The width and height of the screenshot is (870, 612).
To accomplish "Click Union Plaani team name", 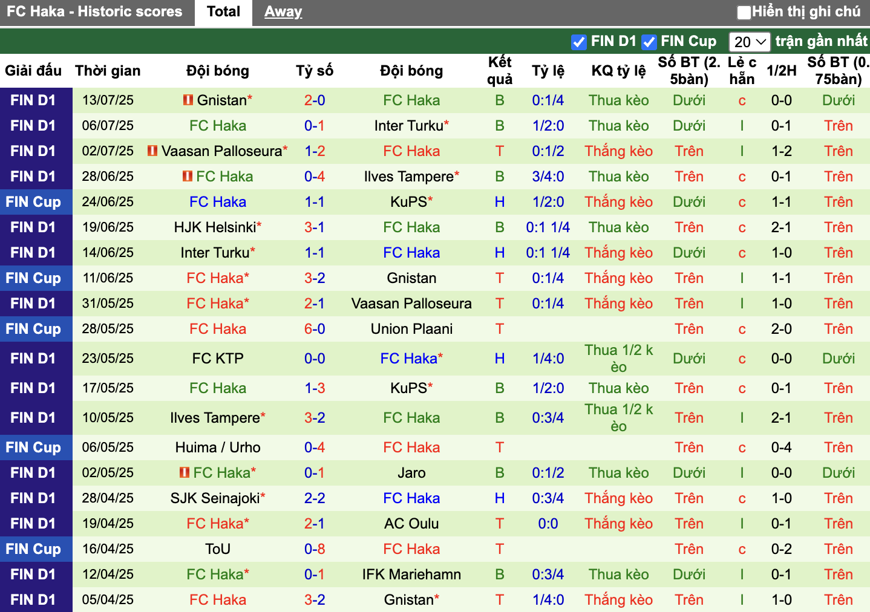I will [411, 329].
